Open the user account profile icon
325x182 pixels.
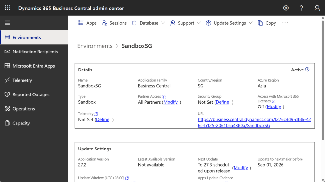click(317, 8)
